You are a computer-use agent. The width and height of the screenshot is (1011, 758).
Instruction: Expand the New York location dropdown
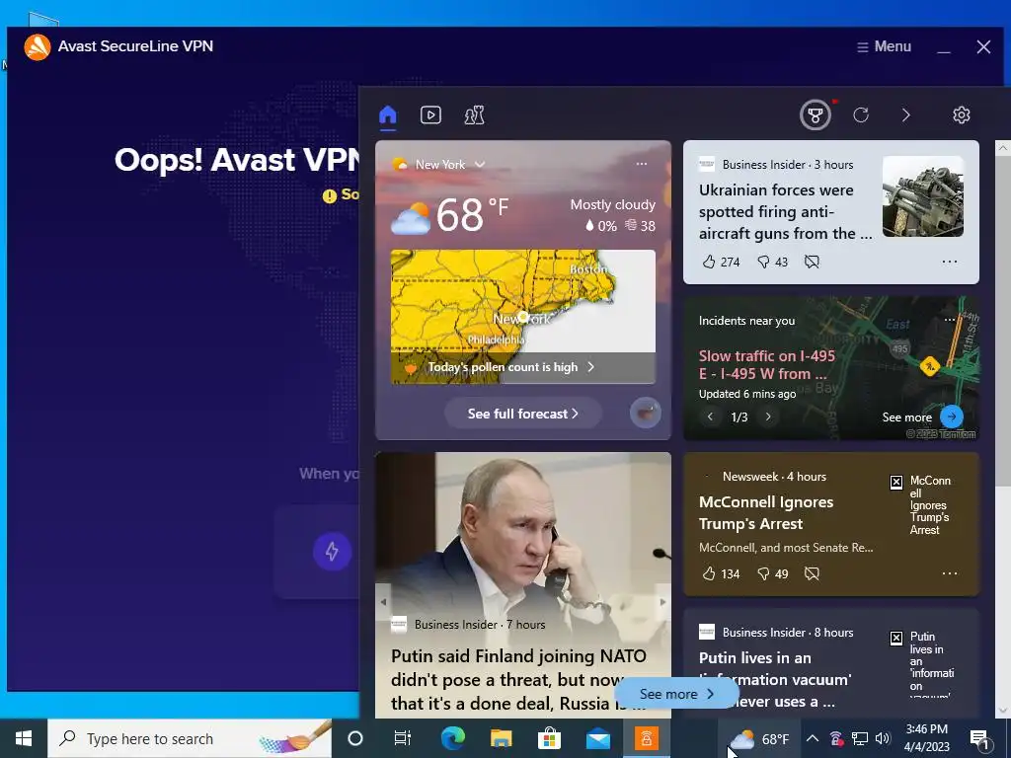click(480, 165)
